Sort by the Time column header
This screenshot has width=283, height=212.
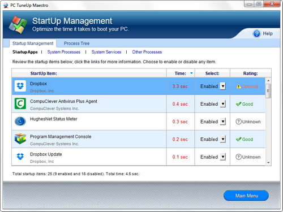tap(181, 73)
